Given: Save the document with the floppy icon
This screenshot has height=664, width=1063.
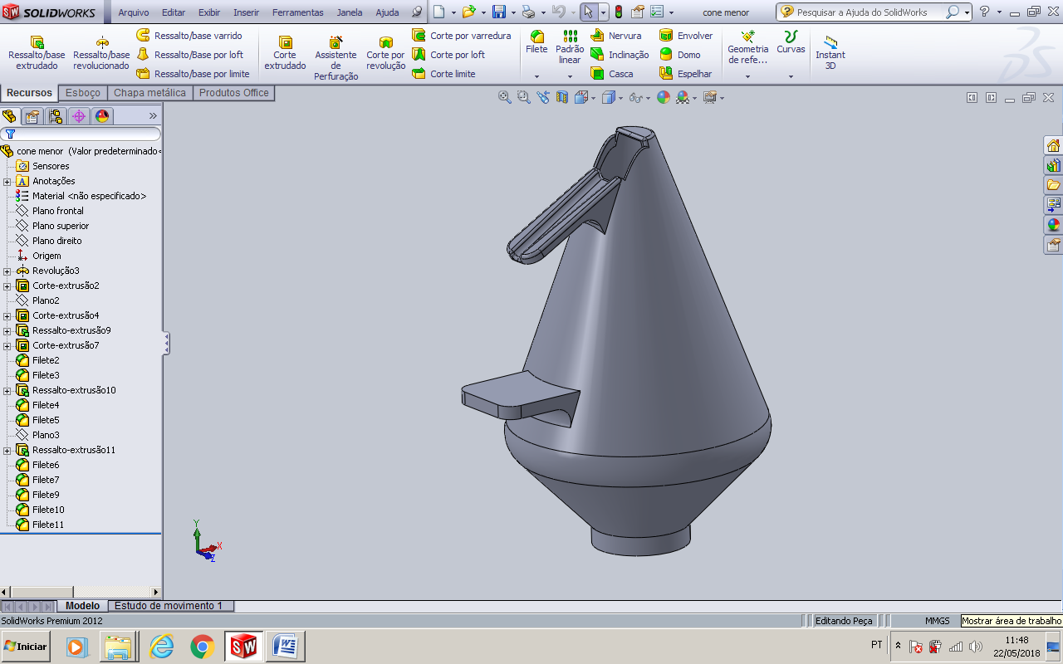Looking at the screenshot, I should click(499, 12).
